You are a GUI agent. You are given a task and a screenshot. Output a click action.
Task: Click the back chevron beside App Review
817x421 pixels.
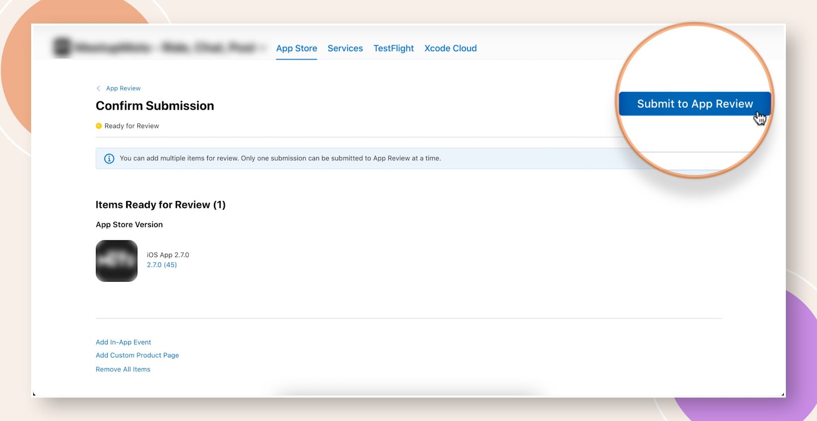[x=98, y=88]
